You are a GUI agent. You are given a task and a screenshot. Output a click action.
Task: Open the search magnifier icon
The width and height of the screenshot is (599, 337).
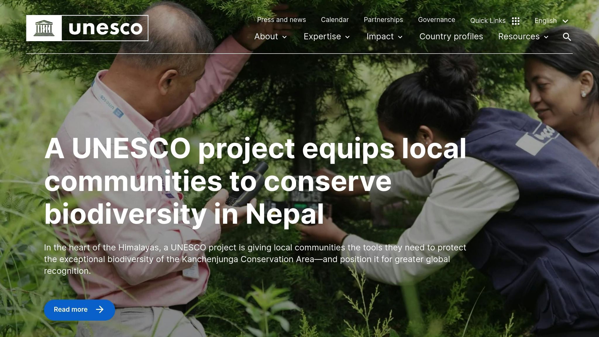(567, 37)
